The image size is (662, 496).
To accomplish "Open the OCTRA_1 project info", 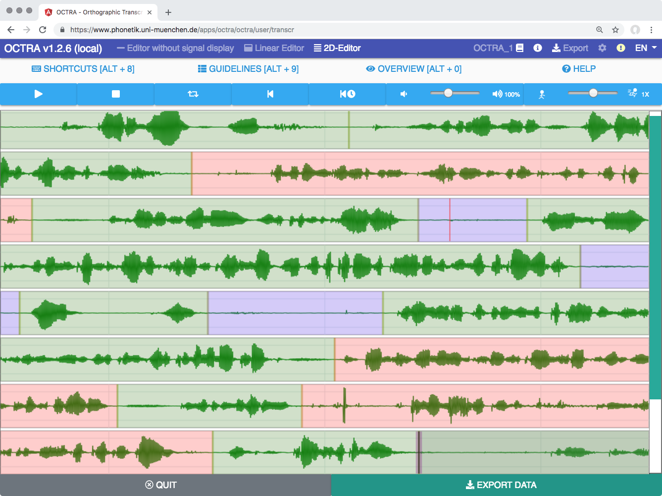I will tap(498, 48).
